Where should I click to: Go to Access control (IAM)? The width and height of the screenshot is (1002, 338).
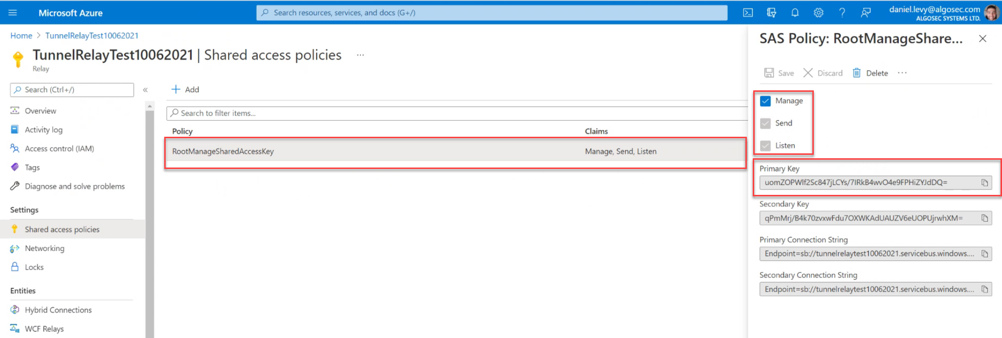point(59,148)
